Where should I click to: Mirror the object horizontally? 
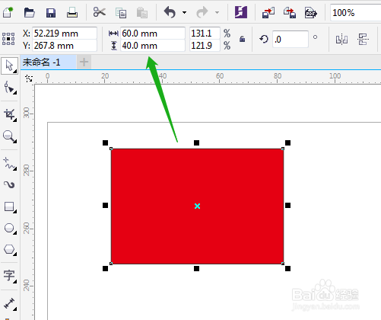click(x=341, y=40)
